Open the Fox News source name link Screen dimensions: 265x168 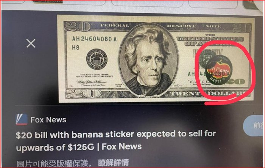click(48, 120)
